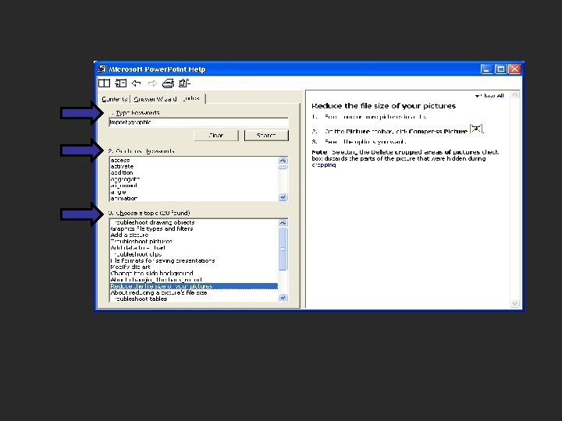Viewport: 562px width, 421px height.
Task: Click the topics list scrollbar thumb
Action: click(x=283, y=249)
